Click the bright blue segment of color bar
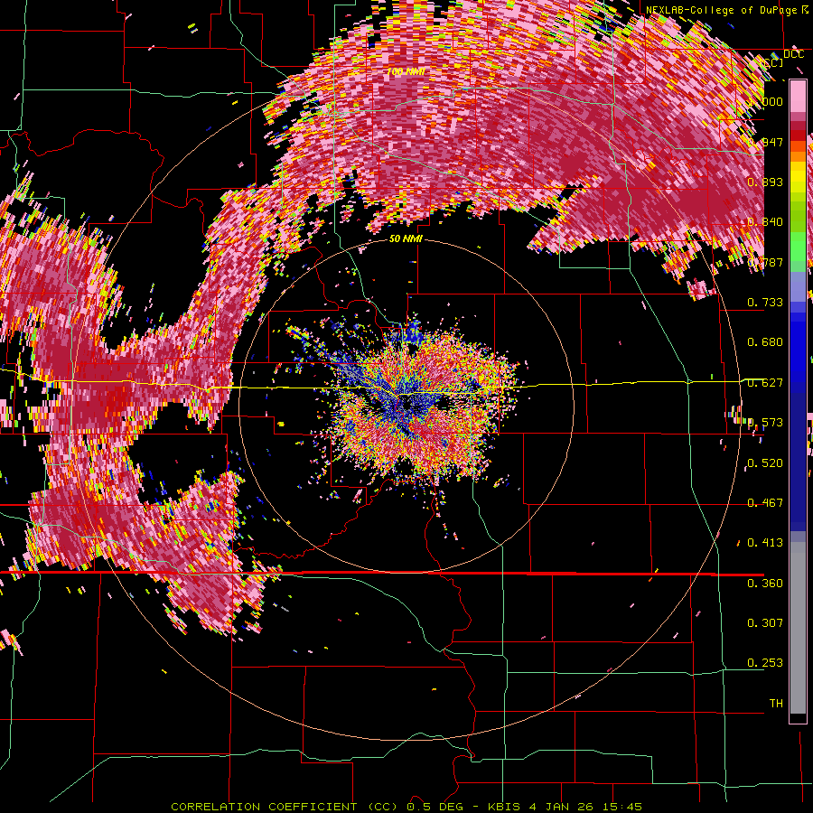 point(798,352)
